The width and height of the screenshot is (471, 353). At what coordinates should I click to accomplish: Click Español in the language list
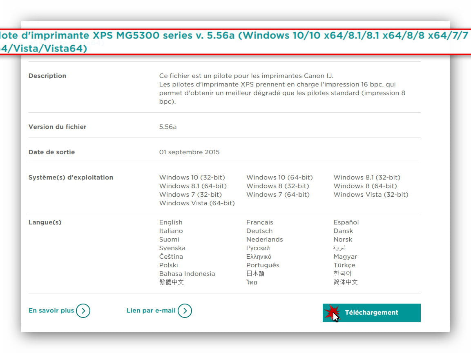tap(346, 222)
